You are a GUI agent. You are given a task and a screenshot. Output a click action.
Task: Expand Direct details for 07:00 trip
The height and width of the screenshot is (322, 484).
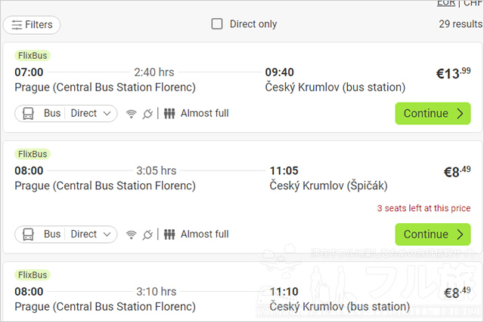91,113
